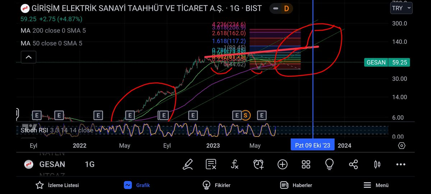Viewport: 431px width, 194px height.
Task: Tap the 300.0 price axis label
Action: pos(400,23)
